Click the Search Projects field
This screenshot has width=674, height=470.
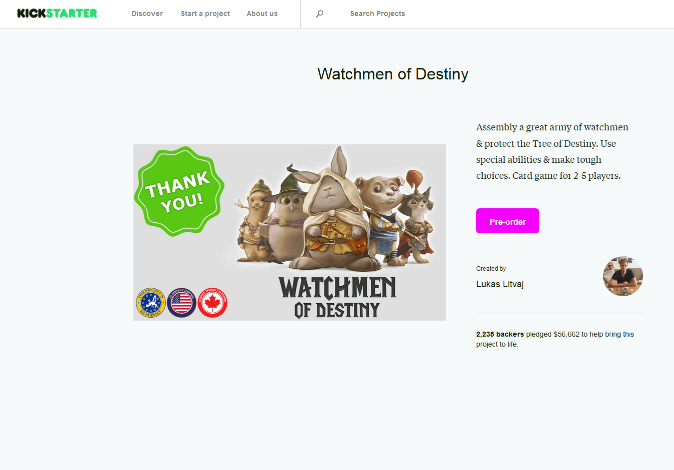378,13
